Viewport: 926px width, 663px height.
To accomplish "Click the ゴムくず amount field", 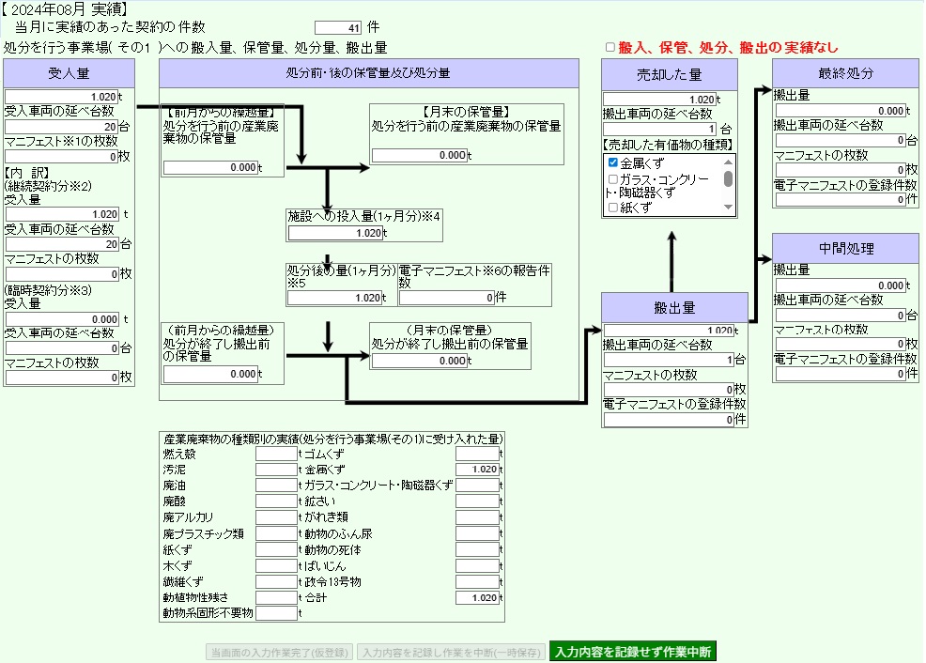I will click(x=477, y=454).
